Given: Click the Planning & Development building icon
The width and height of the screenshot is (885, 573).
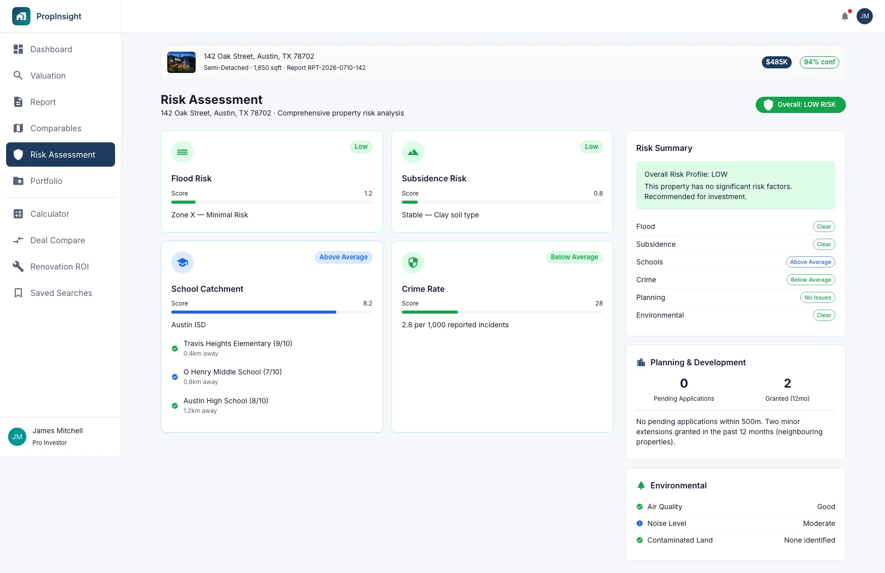Looking at the screenshot, I should pos(641,362).
